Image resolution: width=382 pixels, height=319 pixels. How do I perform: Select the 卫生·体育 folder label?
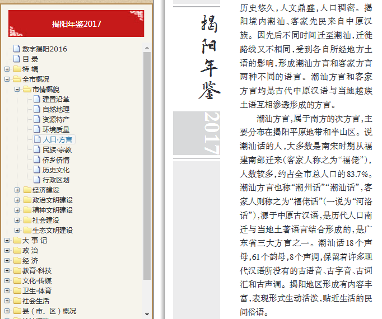[37, 291]
